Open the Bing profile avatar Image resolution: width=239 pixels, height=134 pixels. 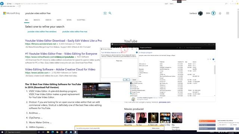point(200,13)
